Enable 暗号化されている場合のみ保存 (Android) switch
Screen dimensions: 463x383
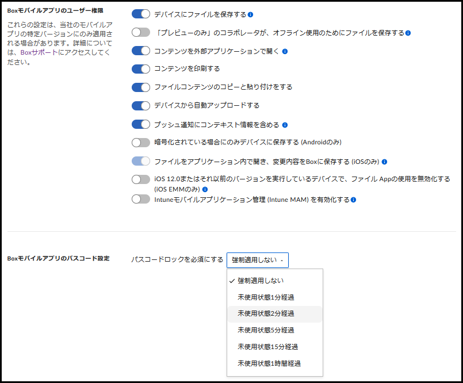(x=140, y=143)
